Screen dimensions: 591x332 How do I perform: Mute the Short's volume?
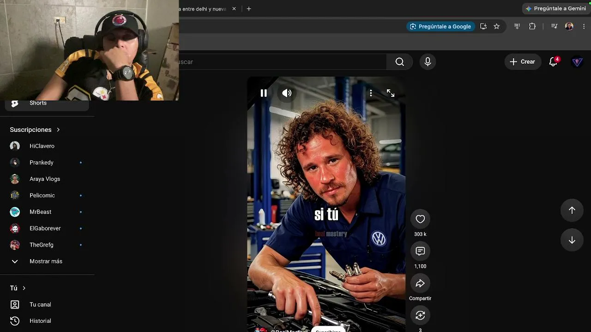[287, 93]
